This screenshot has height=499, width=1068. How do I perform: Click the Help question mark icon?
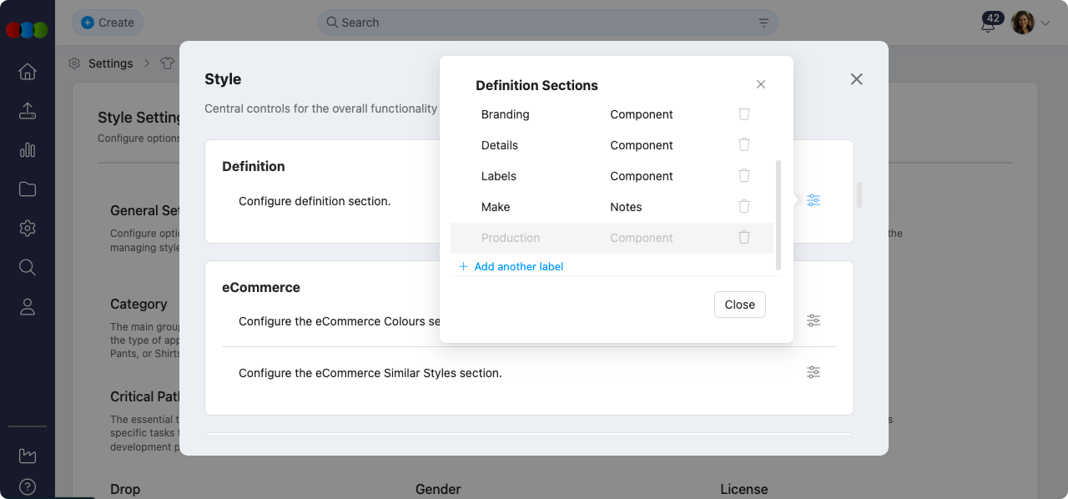(27, 486)
